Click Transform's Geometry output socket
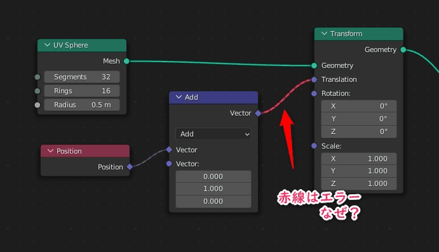This screenshot has width=439, height=252. point(403,50)
